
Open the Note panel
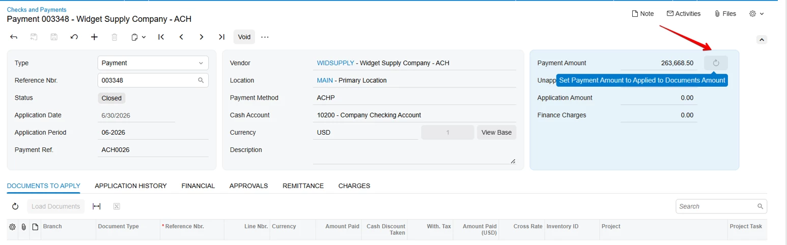pos(642,14)
